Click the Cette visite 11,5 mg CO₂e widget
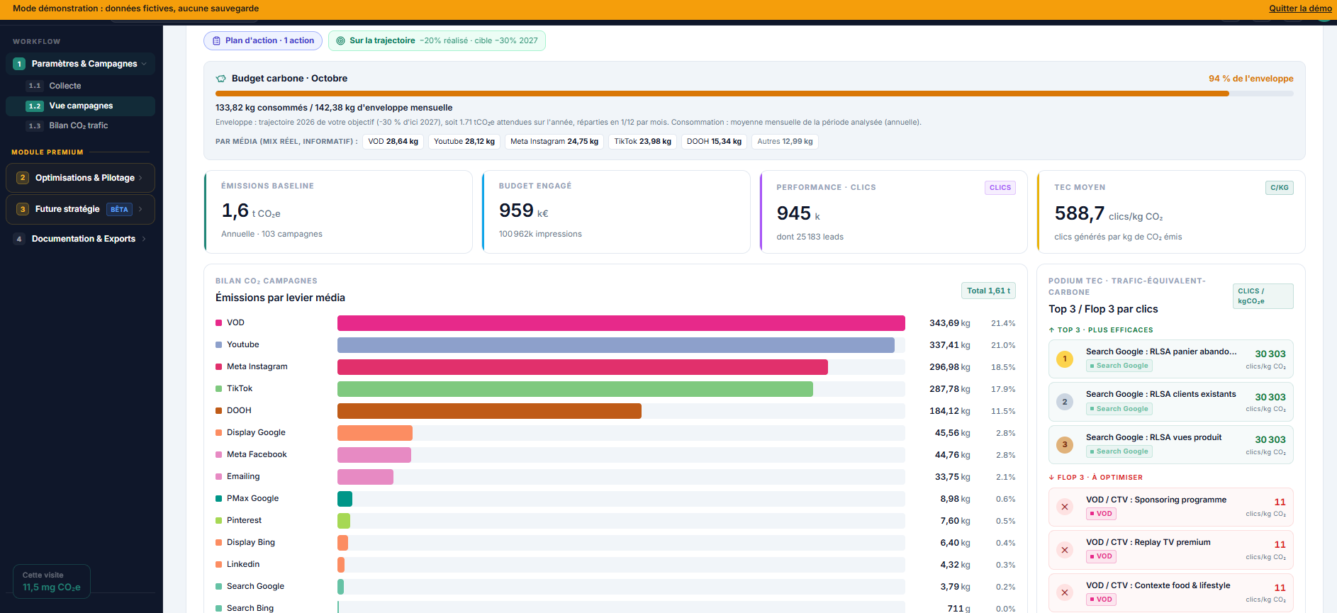This screenshot has height=613, width=1337. tap(52, 582)
